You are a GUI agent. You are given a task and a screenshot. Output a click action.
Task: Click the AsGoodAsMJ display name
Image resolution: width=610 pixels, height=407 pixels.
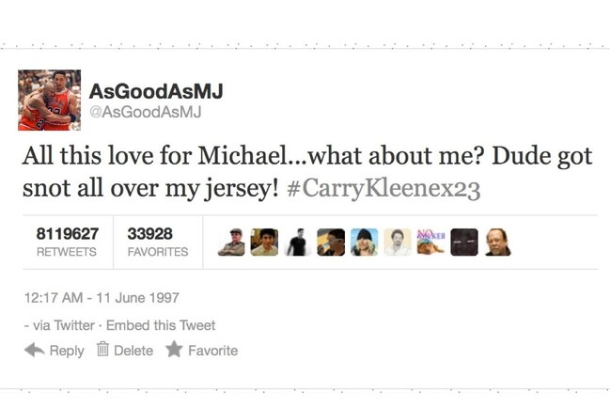pyautogui.click(x=156, y=91)
